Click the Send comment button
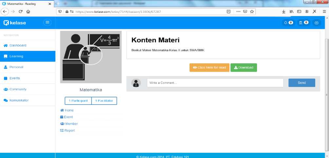The width and height of the screenshot is (329, 158). (x=302, y=83)
